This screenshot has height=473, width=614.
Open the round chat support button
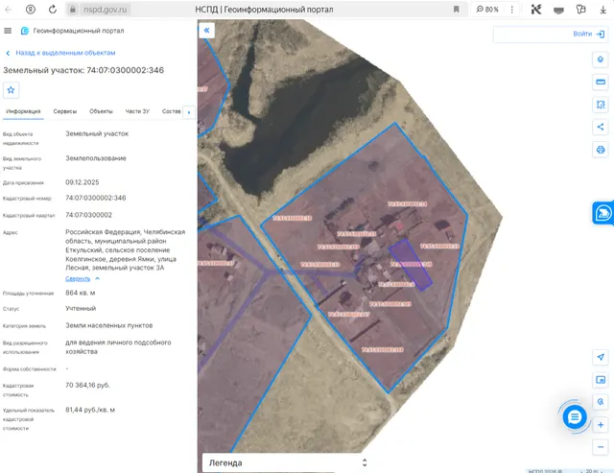[575, 417]
